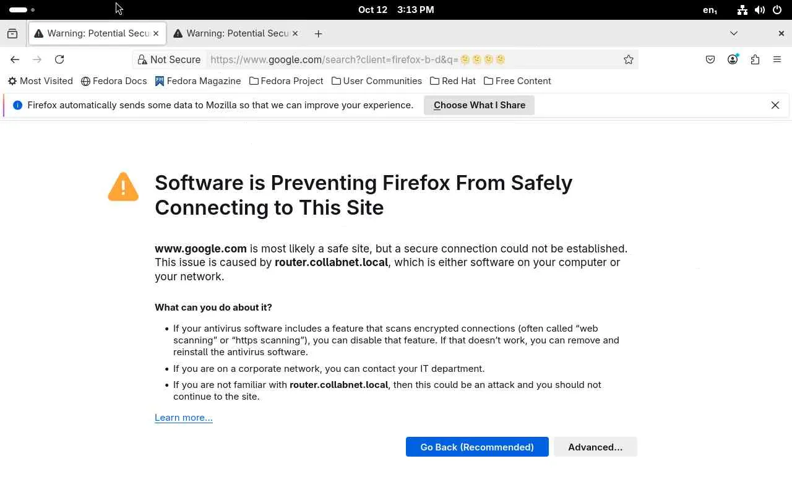Open the Learn more... link
792x495 pixels.
[183, 418]
